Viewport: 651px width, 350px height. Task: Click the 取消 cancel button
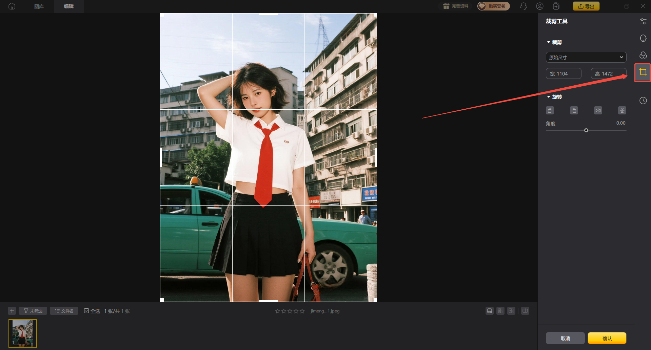[x=565, y=338]
